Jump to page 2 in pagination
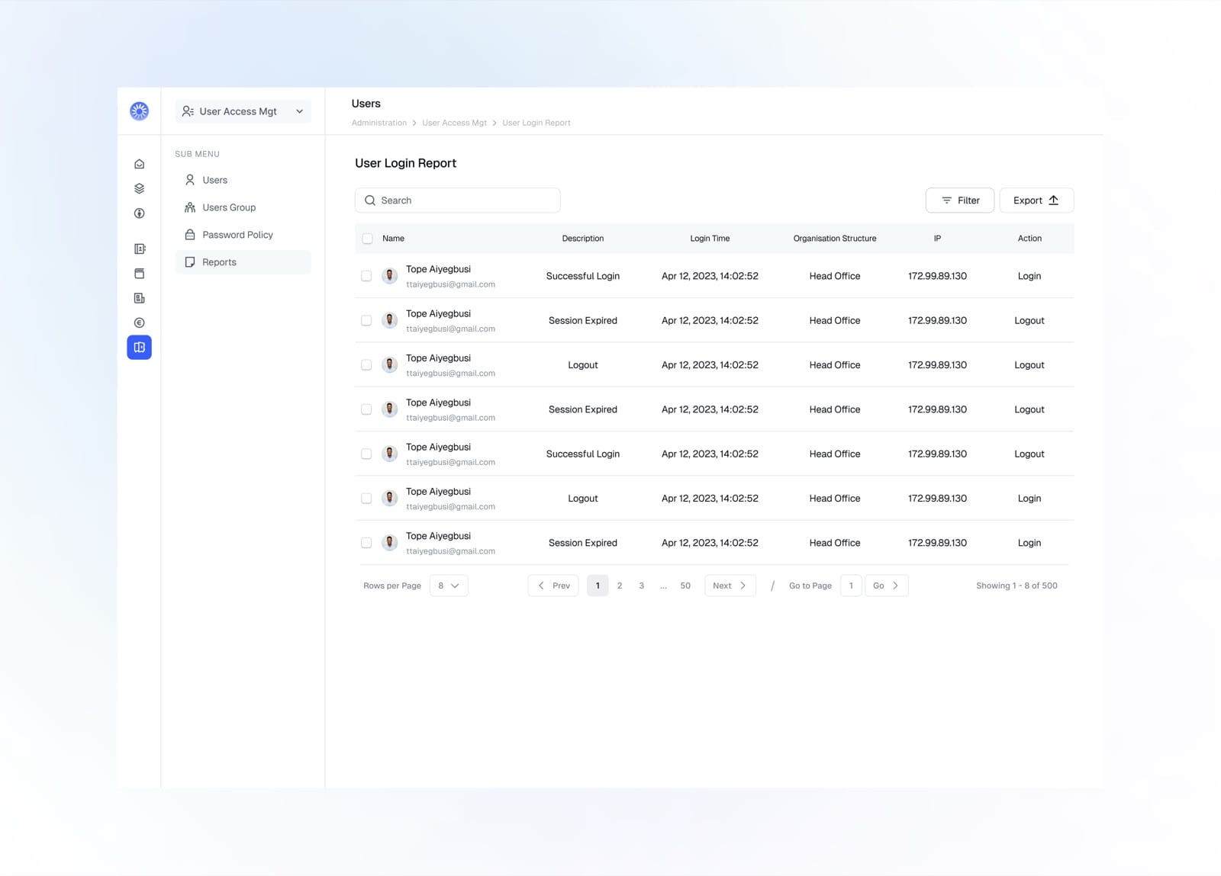 tap(620, 586)
